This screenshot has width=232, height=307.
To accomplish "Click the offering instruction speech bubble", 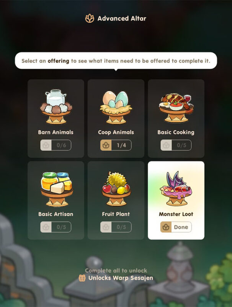I will click(x=116, y=61).
